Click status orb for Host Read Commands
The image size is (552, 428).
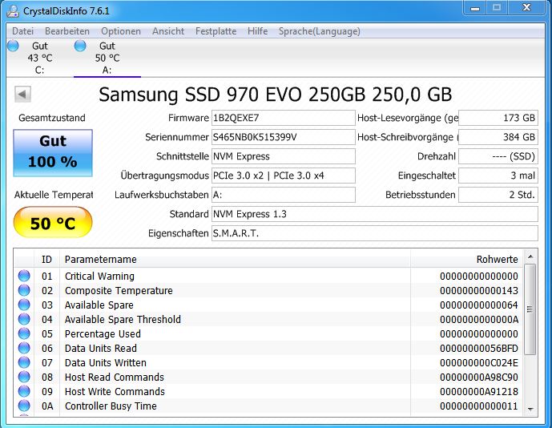click(24, 377)
